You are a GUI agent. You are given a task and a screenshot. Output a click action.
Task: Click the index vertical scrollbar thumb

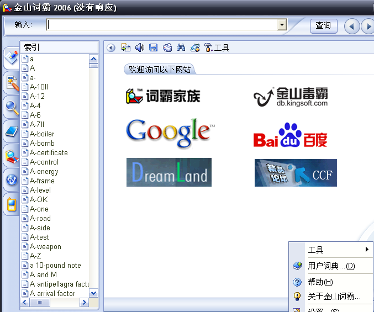93,65
